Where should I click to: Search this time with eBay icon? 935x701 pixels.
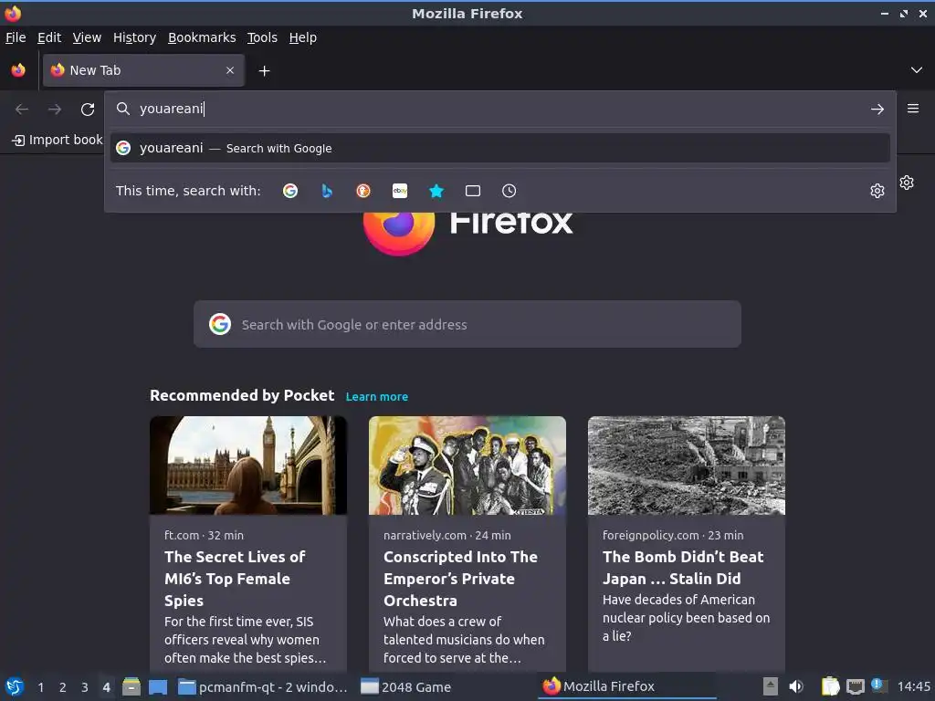pyautogui.click(x=400, y=191)
